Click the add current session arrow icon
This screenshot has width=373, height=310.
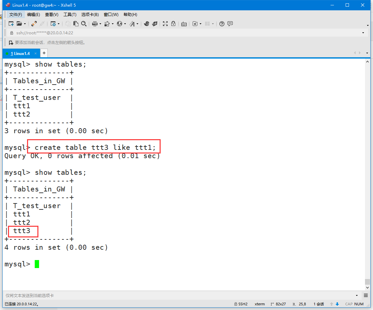pyautogui.click(x=11, y=43)
